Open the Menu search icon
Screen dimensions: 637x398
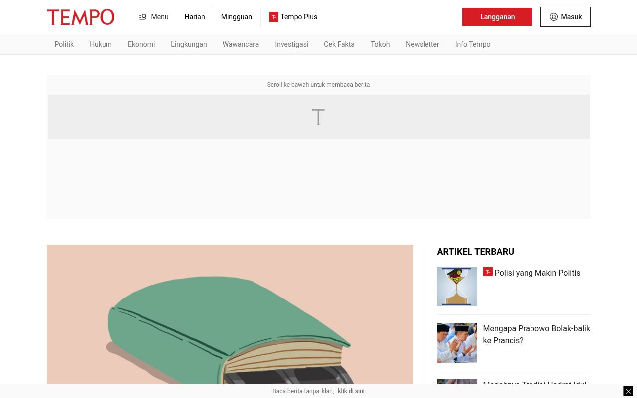coord(143,17)
